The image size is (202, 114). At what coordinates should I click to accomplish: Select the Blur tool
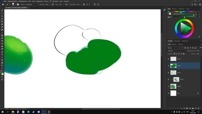pos(2,46)
